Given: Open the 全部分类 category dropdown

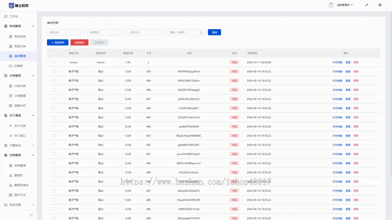Looking at the screenshot, I should click(x=65, y=32).
